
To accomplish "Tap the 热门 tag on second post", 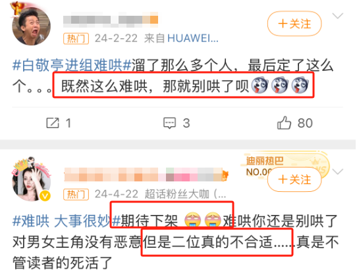I will click(x=76, y=195).
